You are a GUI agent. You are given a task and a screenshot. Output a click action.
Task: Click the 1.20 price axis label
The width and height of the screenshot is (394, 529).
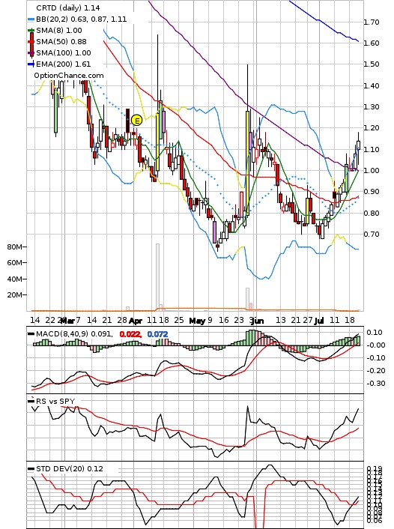pos(372,128)
